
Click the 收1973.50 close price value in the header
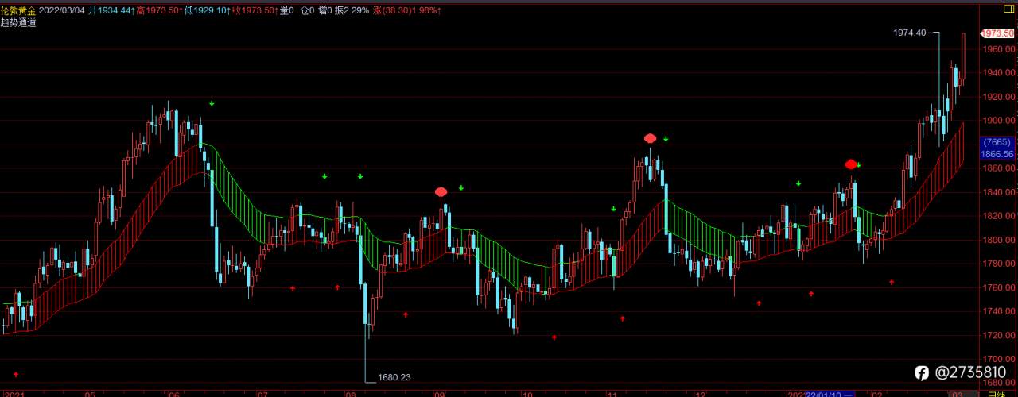point(254,11)
